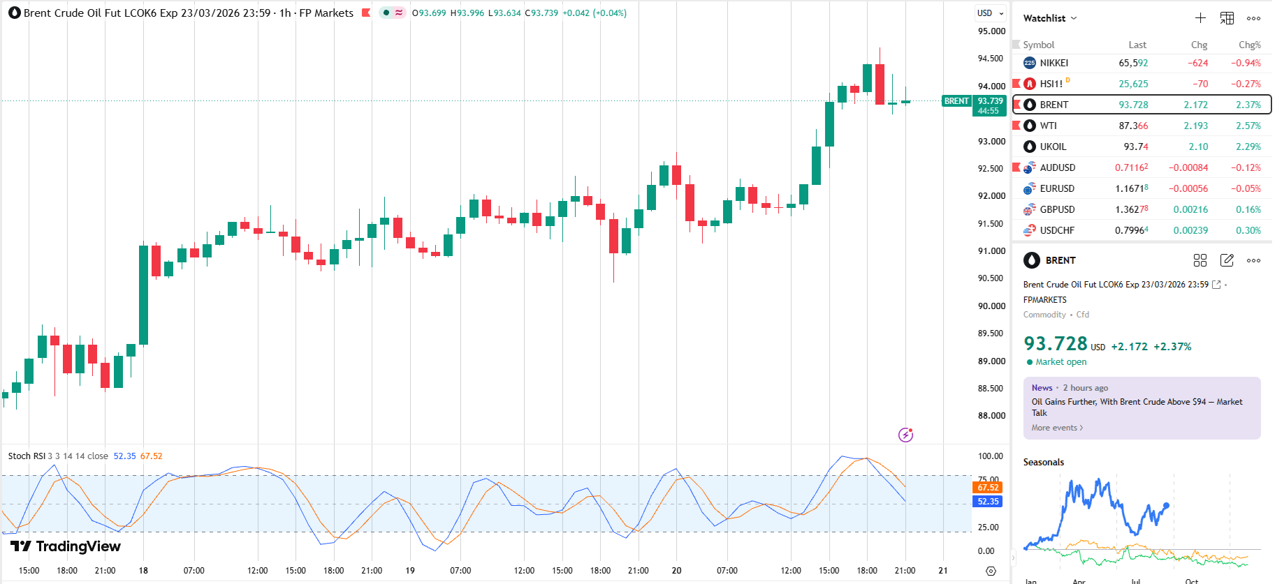Toggle the grey flag in the Symbol column header
1277x584 pixels.
pos(1016,45)
